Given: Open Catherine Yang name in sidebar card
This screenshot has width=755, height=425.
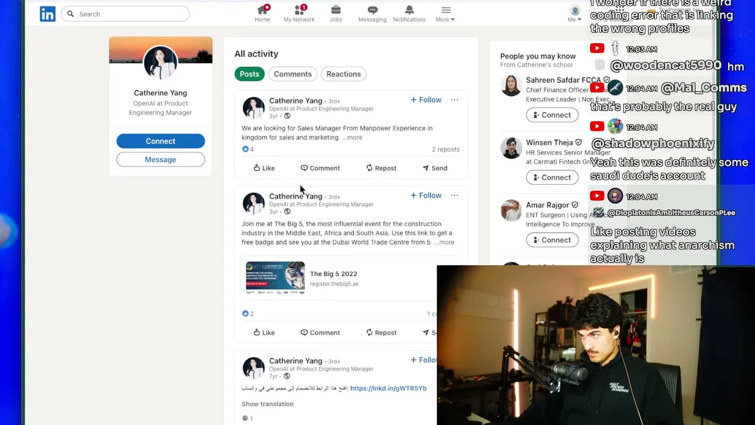Looking at the screenshot, I should pyautogui.click(x=160, y=93).
